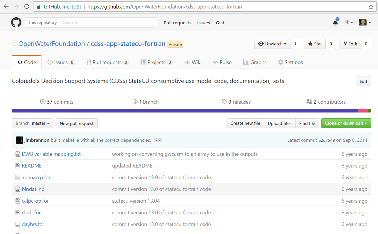Open the Unwatch dropdown
Image resolution: width=378 pixels, height=234 pixels.
[x=272, y=44]
